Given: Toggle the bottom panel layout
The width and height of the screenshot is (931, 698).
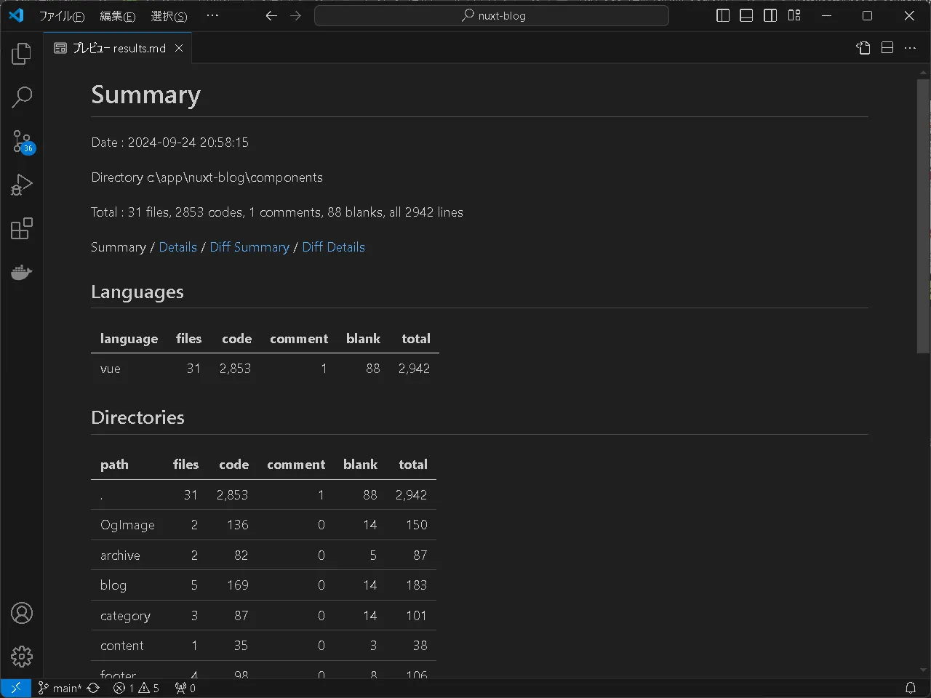Looking at the screenshot, I should coord(746,15).
